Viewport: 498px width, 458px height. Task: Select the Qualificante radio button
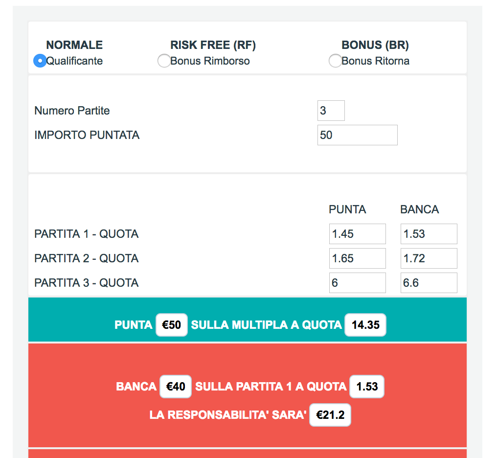coord(40,61)
